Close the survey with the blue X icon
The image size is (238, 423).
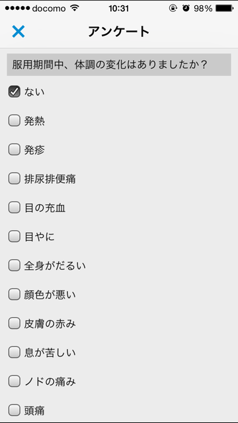19,31
